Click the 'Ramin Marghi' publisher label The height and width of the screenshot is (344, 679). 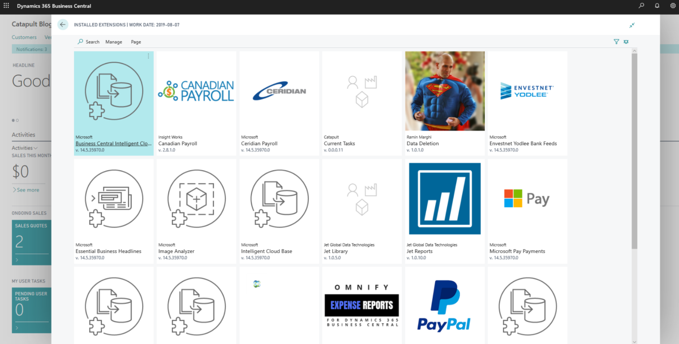pos(418,137)
